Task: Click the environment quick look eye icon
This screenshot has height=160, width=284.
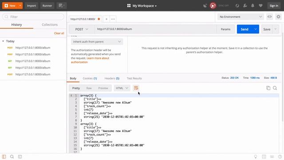Action: (x=269, y=17)
